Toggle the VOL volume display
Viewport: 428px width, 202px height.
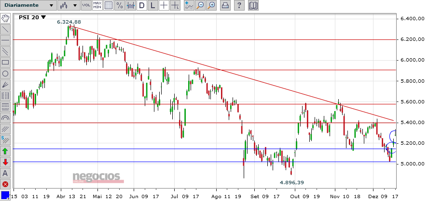86,5
